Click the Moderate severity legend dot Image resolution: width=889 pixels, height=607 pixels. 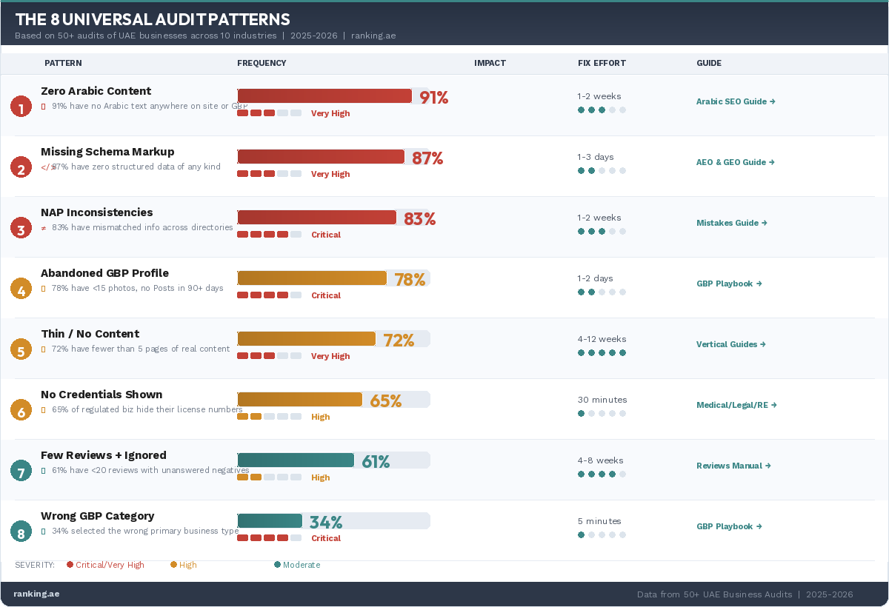click(x=277, y=565)
